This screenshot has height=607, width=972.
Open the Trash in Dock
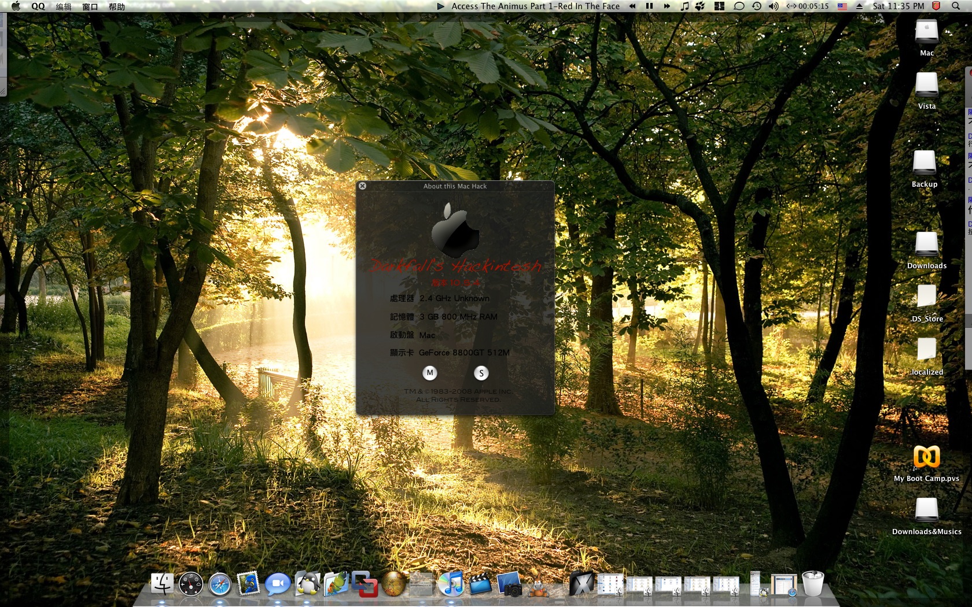[813, 583]
